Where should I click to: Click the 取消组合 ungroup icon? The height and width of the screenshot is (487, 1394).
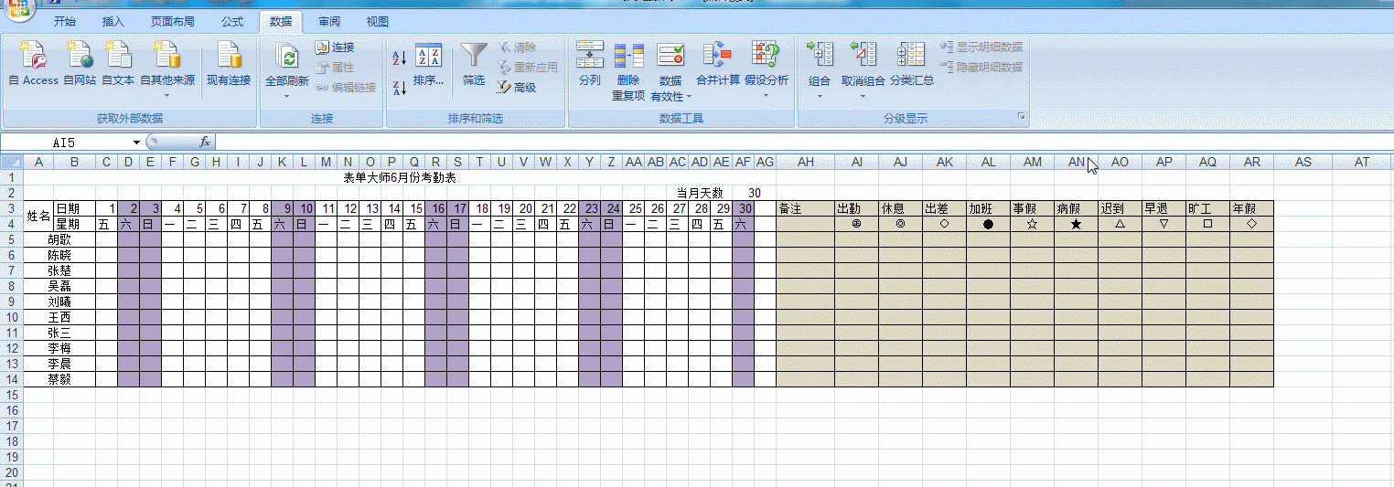click(x=863, y=56)
